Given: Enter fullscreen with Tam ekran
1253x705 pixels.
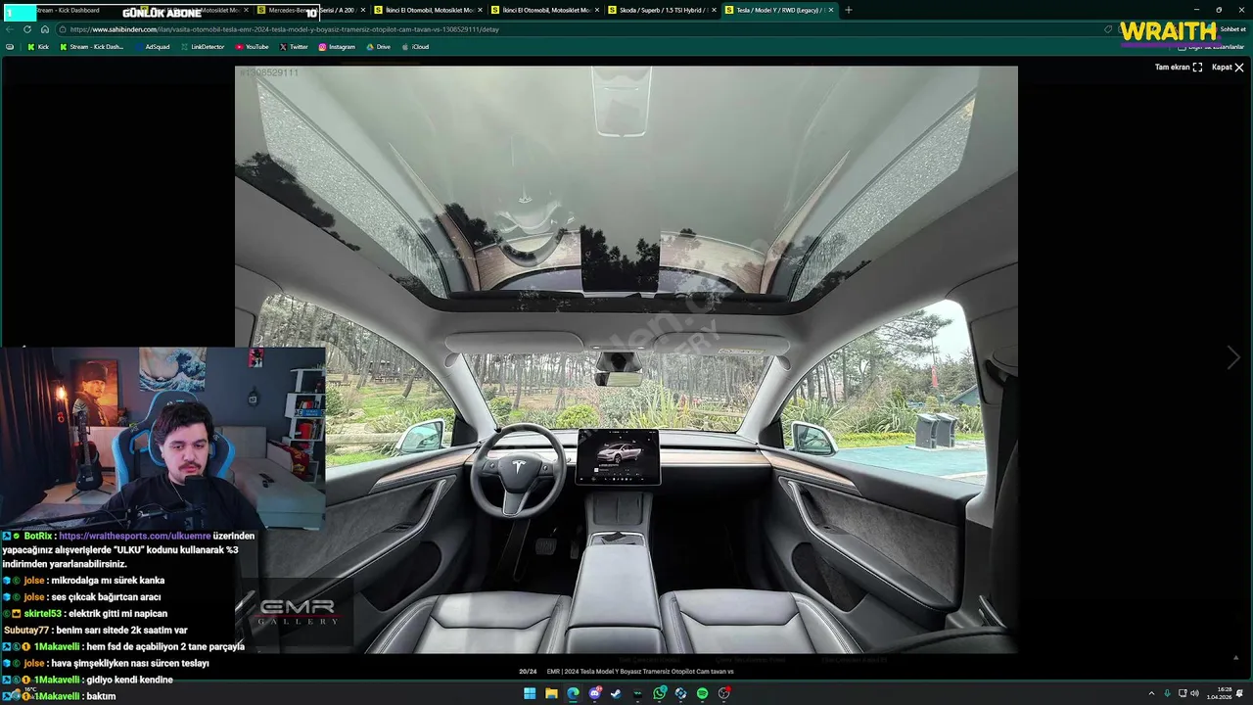Looking at the screenshot, I should [1179, 68].
